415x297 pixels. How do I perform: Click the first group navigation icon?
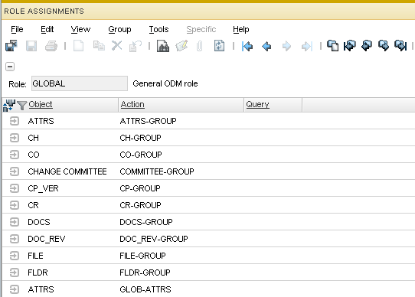pyautogui.click(x=350, y=46)
